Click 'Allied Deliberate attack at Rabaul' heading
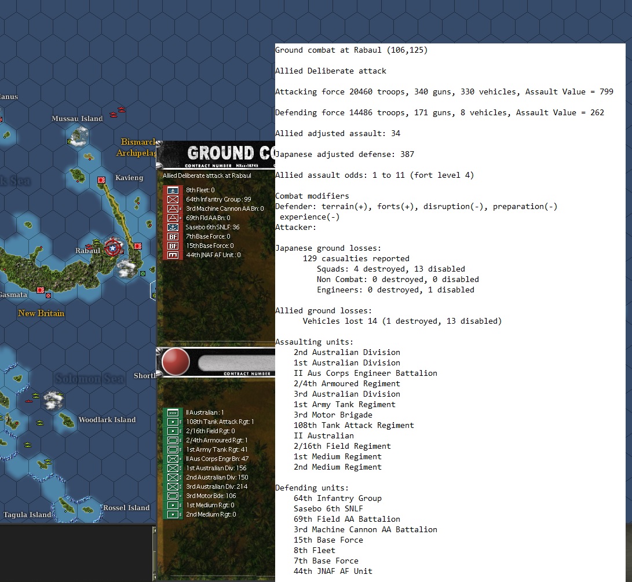632x582 pixels. point(207,175)
